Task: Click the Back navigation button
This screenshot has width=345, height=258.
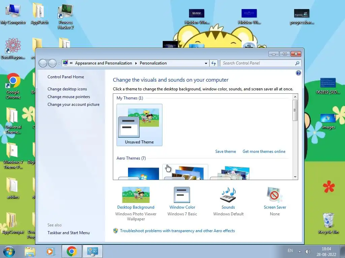Action: point(43,63)
